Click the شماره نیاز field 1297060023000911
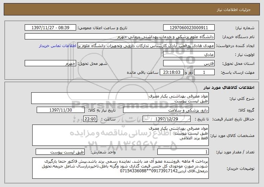The width and height of the screenshot is (264, 187). 189,28
